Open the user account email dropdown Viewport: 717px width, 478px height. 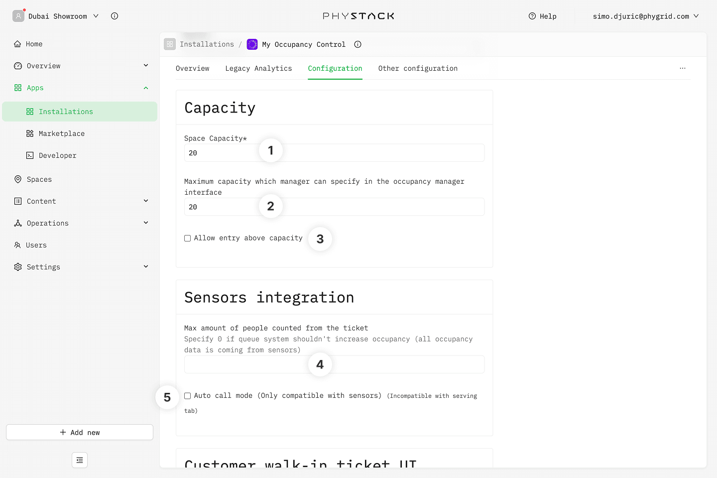coord(696,16)
